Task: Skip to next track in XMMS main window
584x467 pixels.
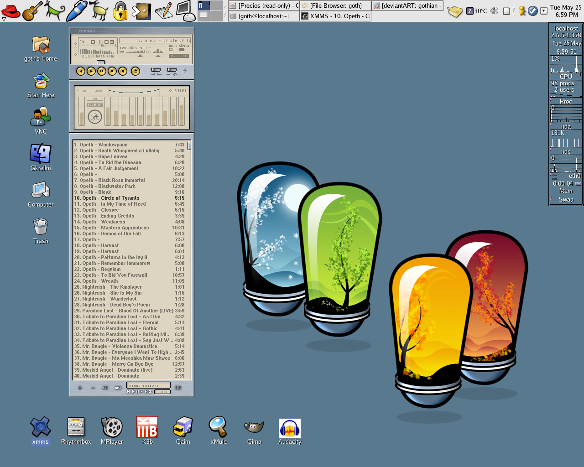Action: pyautogui.click(x=123, y=71)
